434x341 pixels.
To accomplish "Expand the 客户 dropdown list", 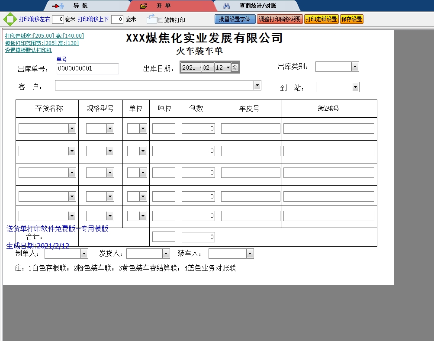I will (257, 85).
